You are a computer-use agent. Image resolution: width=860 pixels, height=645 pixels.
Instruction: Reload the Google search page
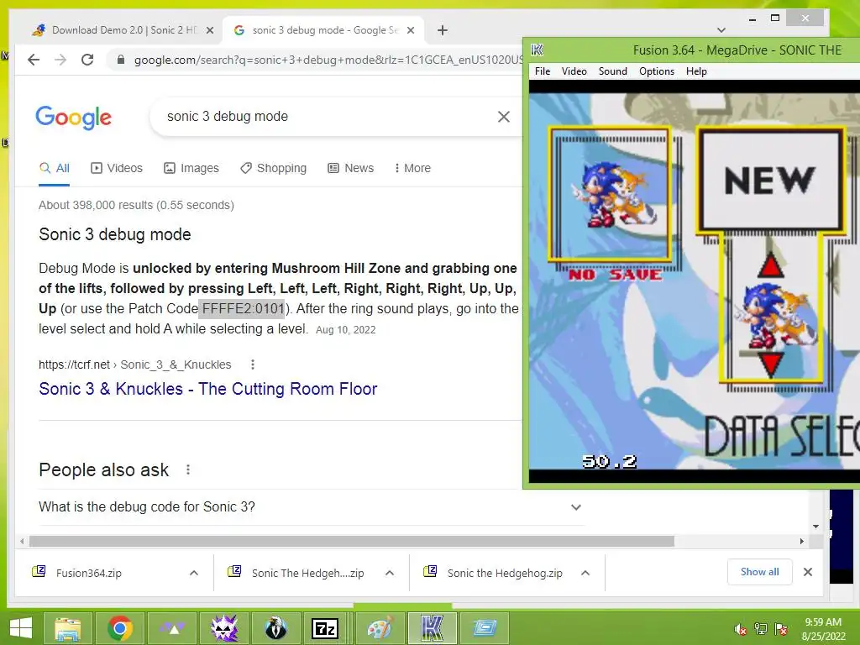[87, 60]
